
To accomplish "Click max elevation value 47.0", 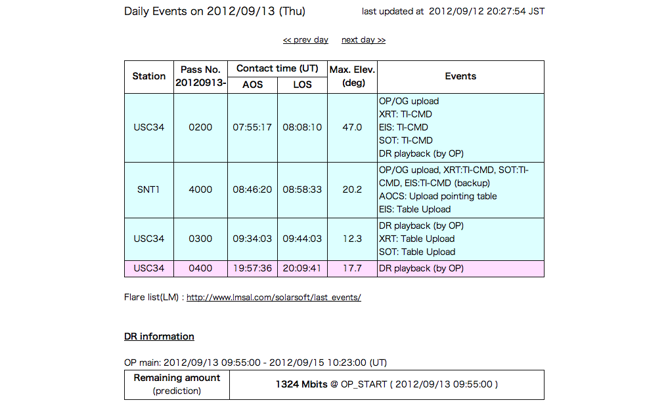I will coord(352,127).
